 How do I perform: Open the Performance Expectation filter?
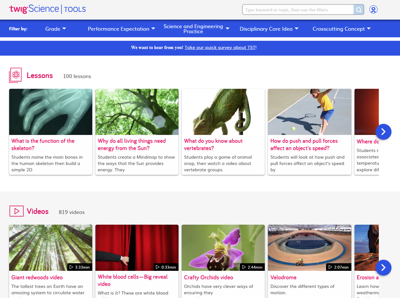(122, 29)
